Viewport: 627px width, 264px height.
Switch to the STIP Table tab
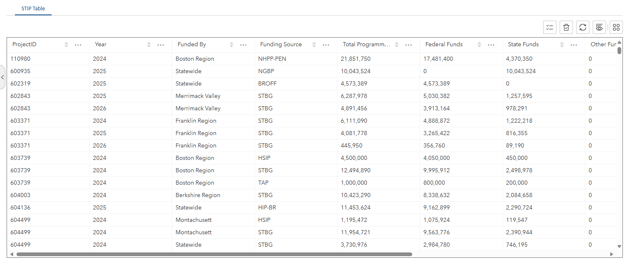(33, 8)
